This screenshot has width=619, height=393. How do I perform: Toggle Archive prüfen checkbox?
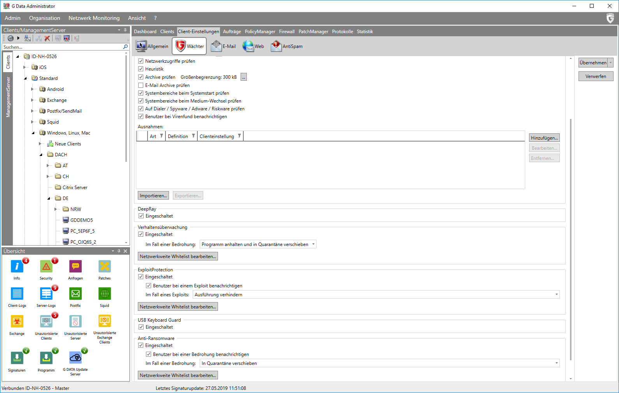[141, 77]
